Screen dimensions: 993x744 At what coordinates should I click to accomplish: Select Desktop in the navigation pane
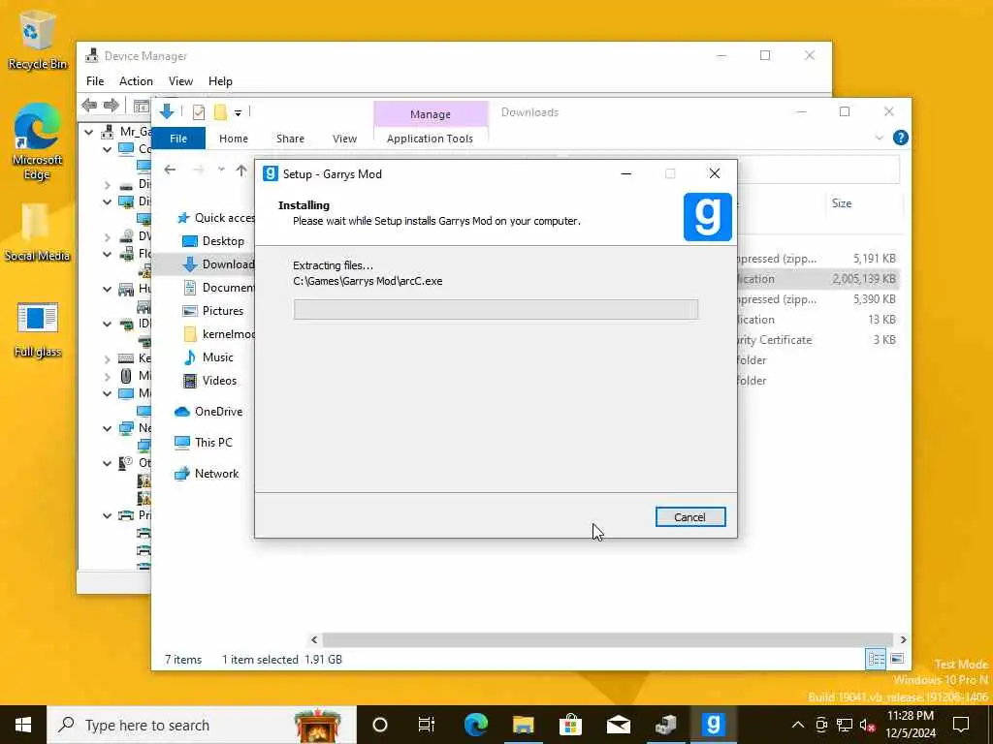point(212,241)
